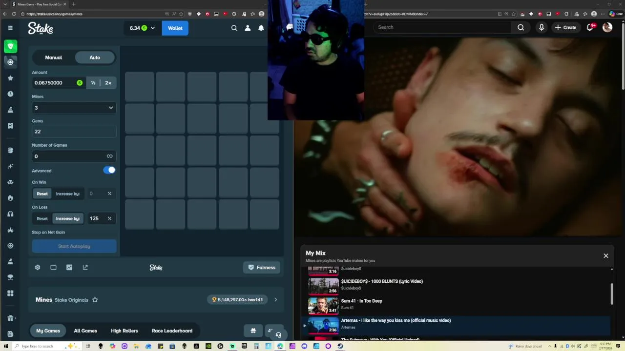Click the My Mix playlist scrollbar

[612, 293]
